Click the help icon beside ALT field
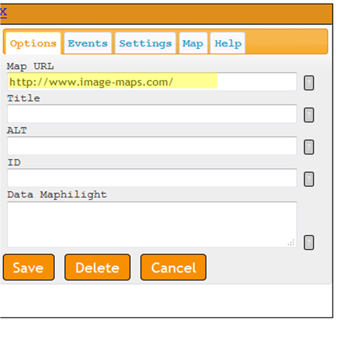The height and width of the screenshot is (345, 346). pos(309,147)
